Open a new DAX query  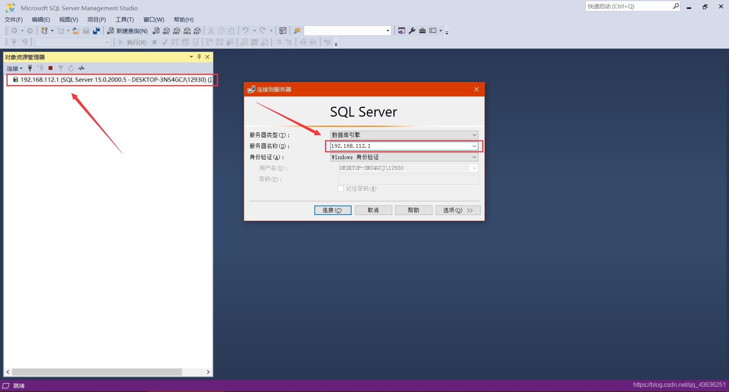[197, 31]
